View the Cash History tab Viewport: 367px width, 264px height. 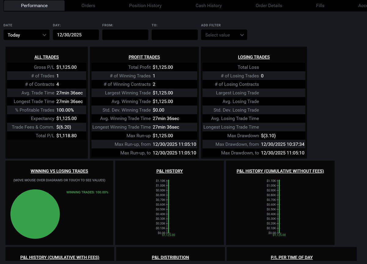[209, 6]
